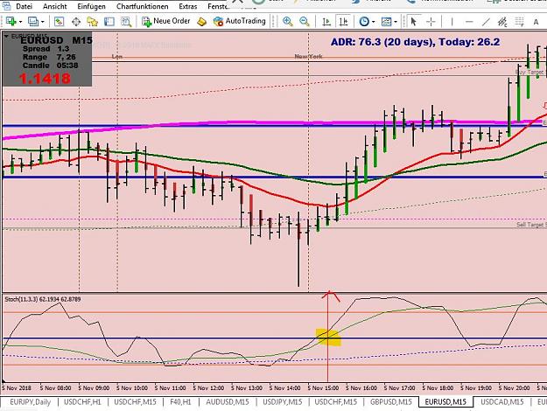Toggle the Terminal window icon
The height and width of the screenshot is (411, 547).
(x=109, y=22)
